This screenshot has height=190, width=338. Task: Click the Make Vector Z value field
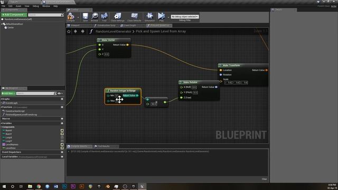point(107,54)
